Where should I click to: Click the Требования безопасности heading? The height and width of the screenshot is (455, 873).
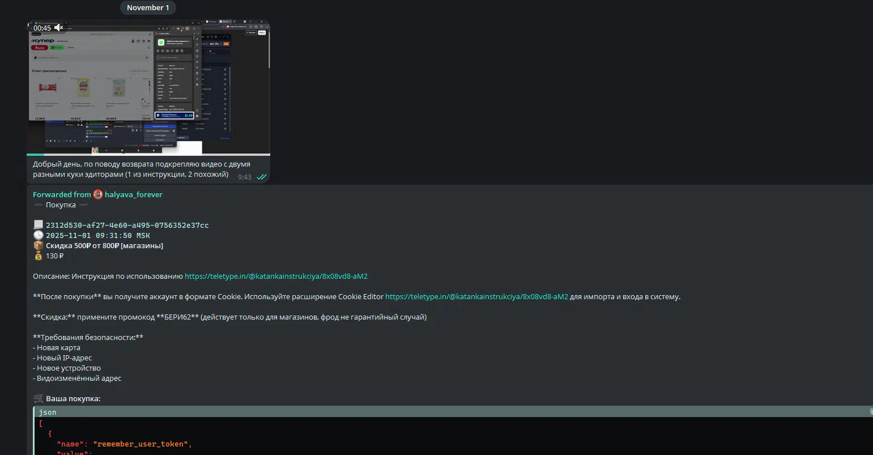[88, 337]
